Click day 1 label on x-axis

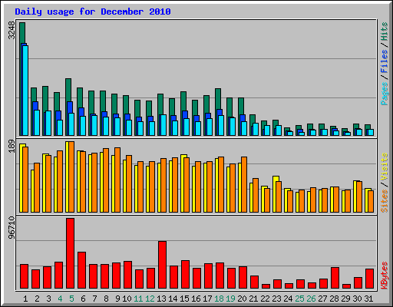[25, 299]
